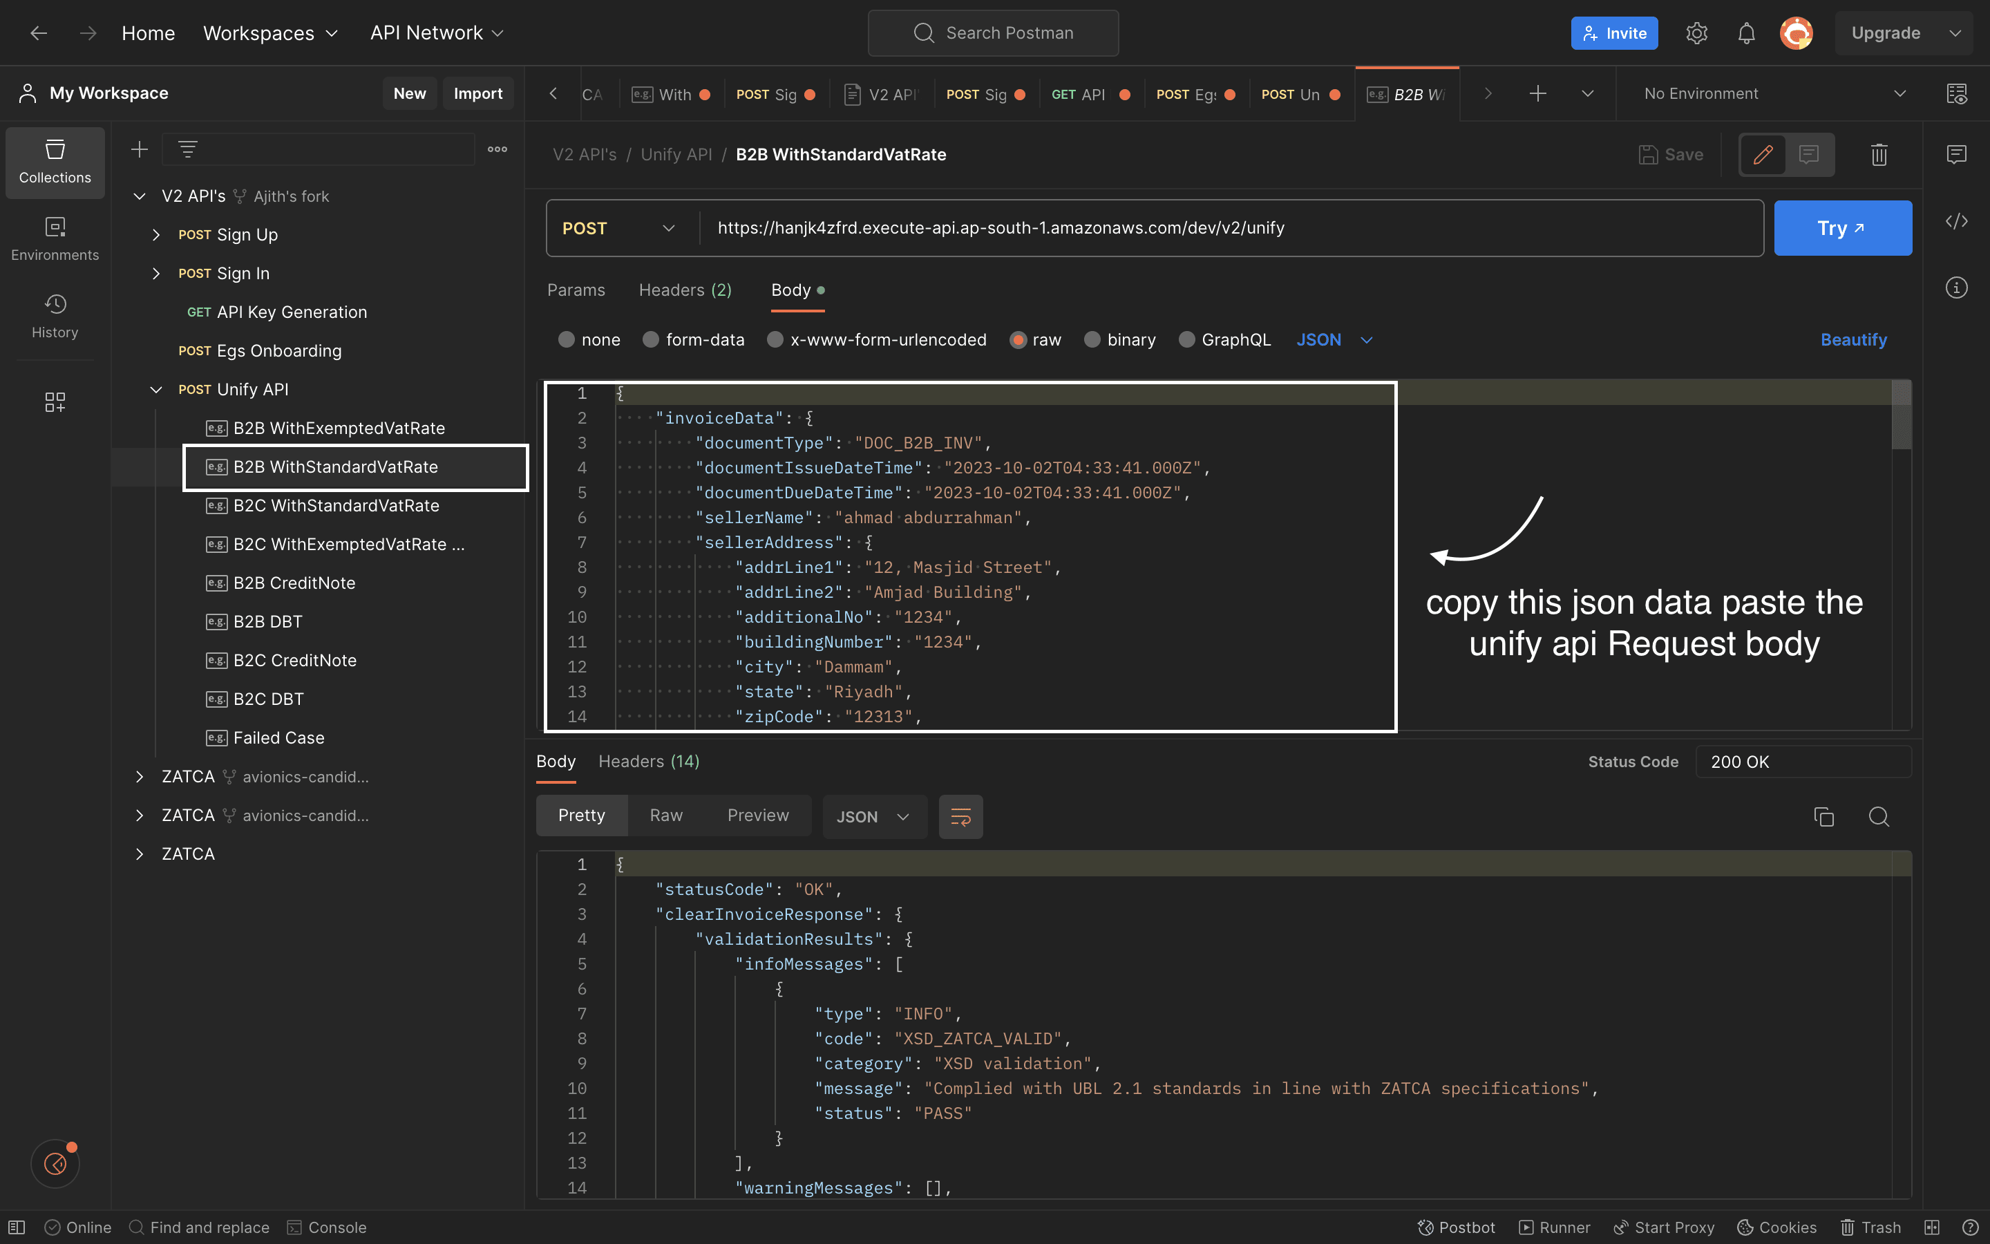This screenshot has width=1990, height=1244.
Task: Copy the response body
Action: click(1824, 816)
